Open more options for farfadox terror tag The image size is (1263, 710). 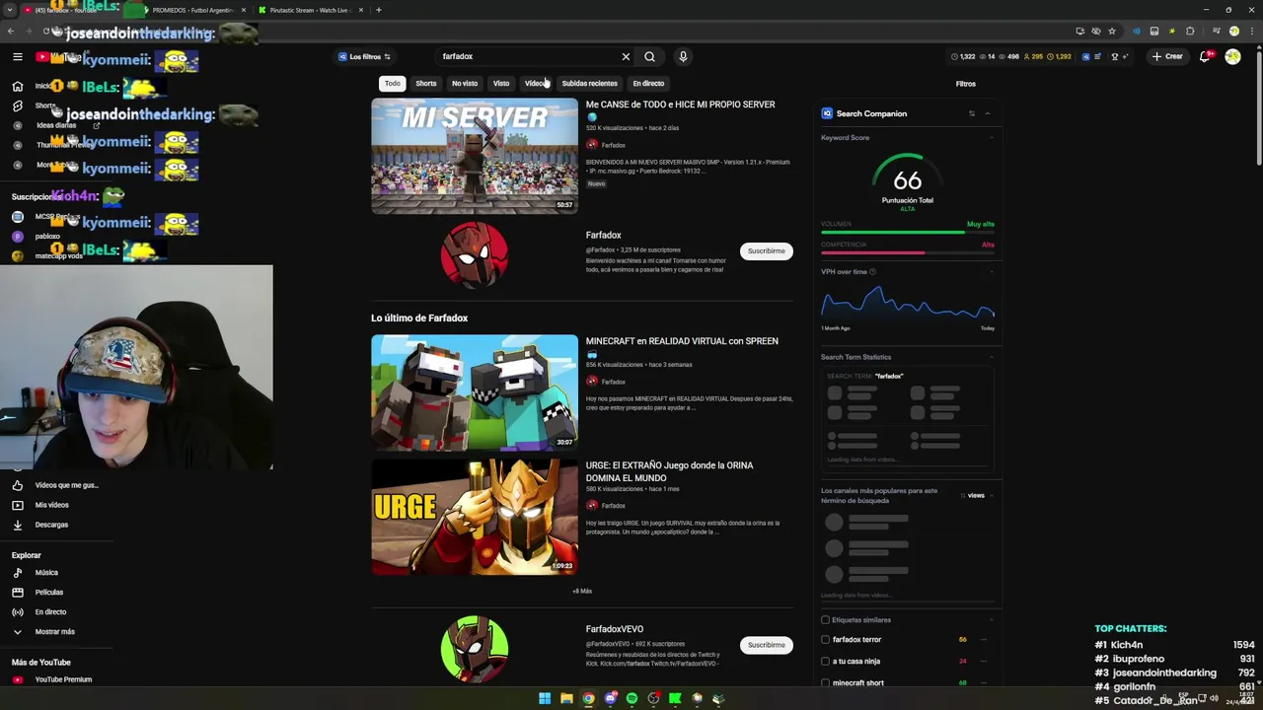pyautogui.click(x=984, y=640)
